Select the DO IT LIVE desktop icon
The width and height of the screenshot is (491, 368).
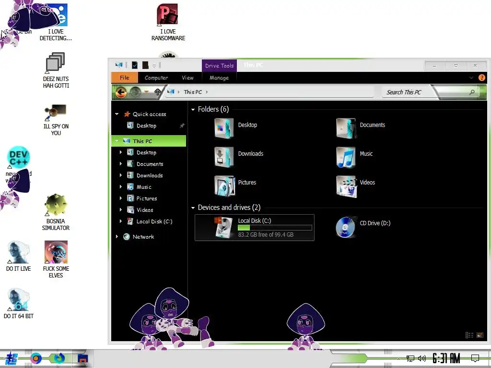[x=19, y=256]
